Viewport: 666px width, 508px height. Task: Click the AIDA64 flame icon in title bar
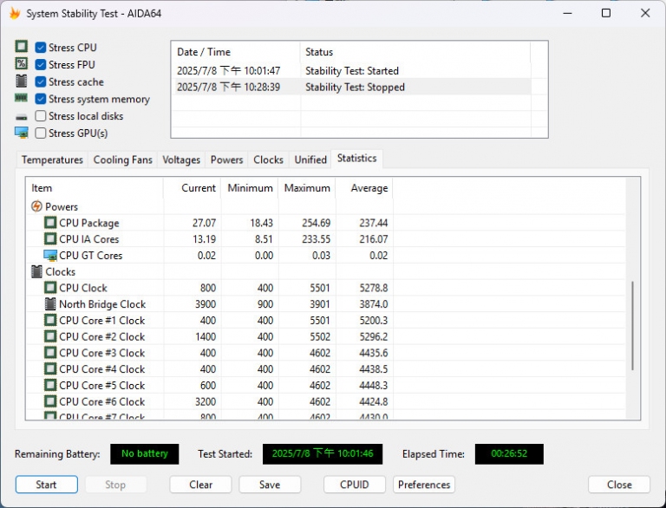pyautogui.click(x=15, y=13)
